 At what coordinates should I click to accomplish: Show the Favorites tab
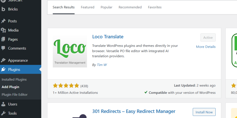click(x=155, y=7)
